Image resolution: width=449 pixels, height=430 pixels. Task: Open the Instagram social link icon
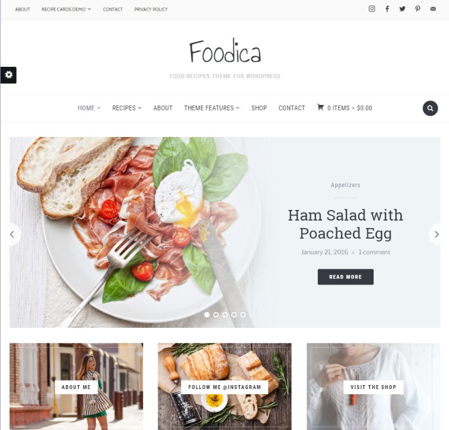click(372, 9)
